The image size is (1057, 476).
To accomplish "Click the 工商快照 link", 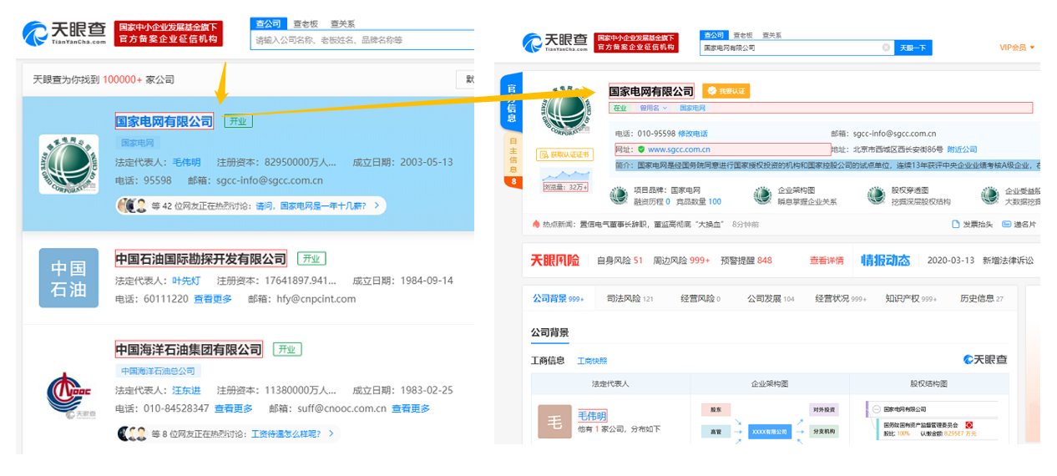I will [x=592, y=361].
